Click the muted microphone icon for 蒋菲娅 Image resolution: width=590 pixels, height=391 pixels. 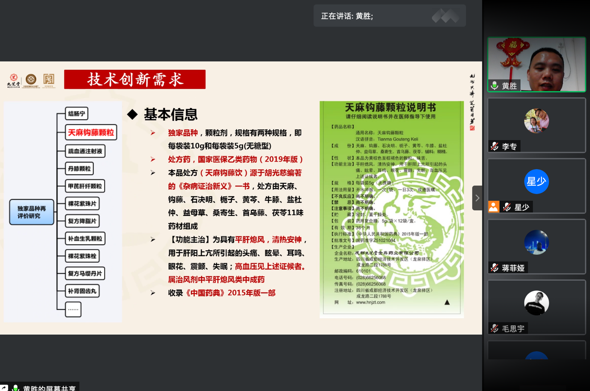pos(494,268)
